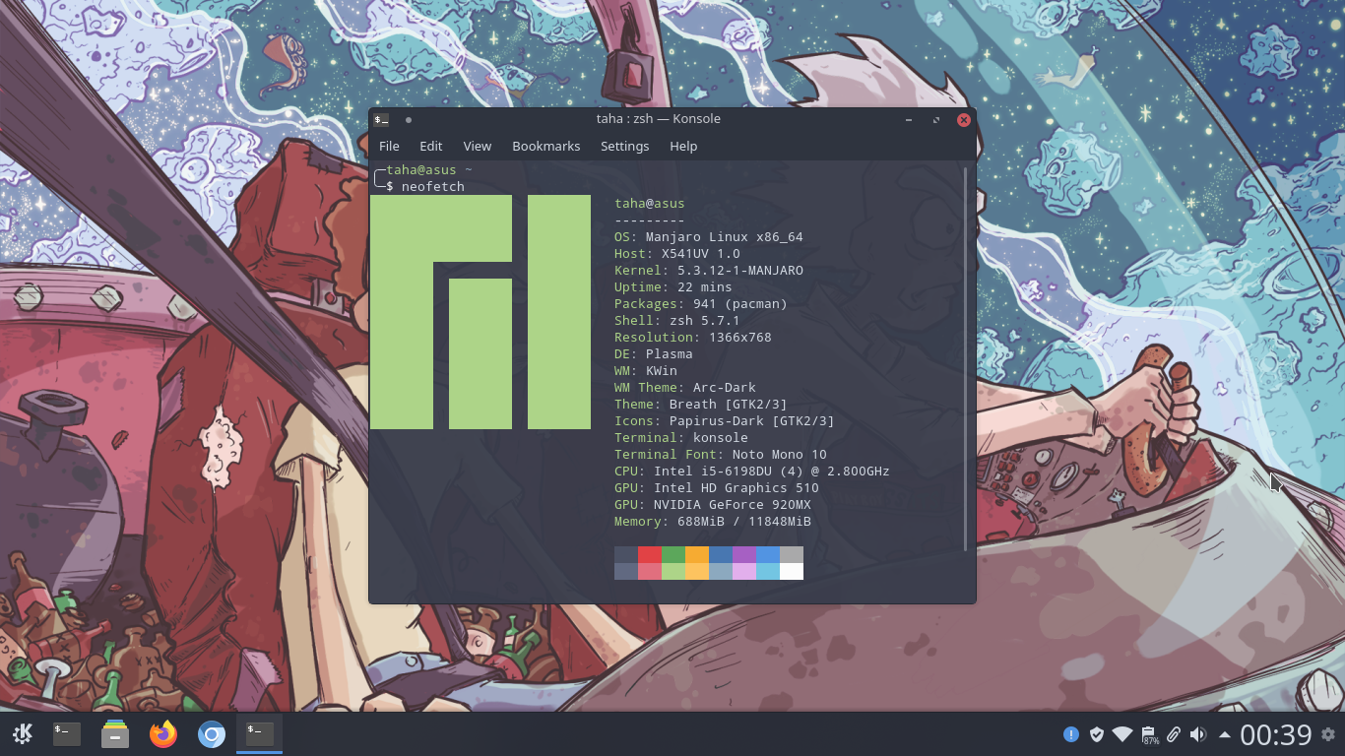Show battery status at 87%
Screen dimensions: 1345x756
pos(1148,734)
